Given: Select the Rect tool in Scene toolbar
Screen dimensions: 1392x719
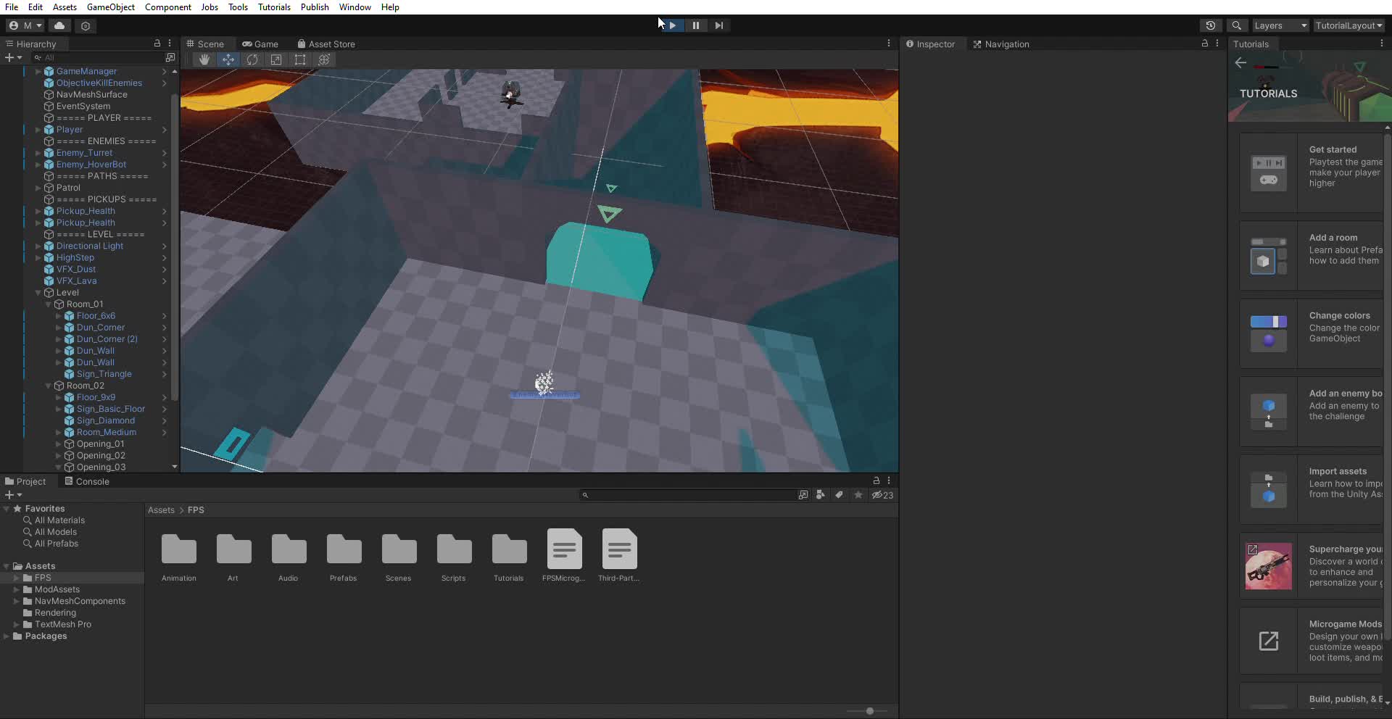Looking at the screenshot, I should tap(300, 59).
